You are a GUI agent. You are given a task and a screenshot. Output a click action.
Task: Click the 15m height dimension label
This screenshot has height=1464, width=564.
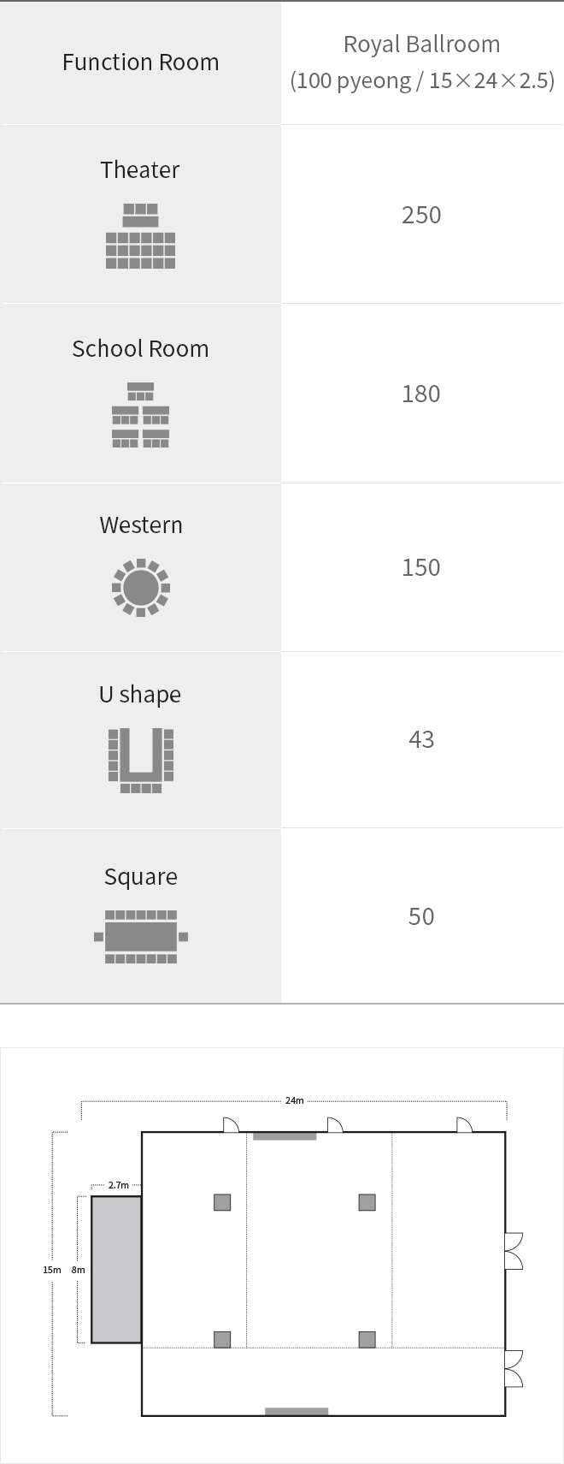click(x=52, y=1270)
